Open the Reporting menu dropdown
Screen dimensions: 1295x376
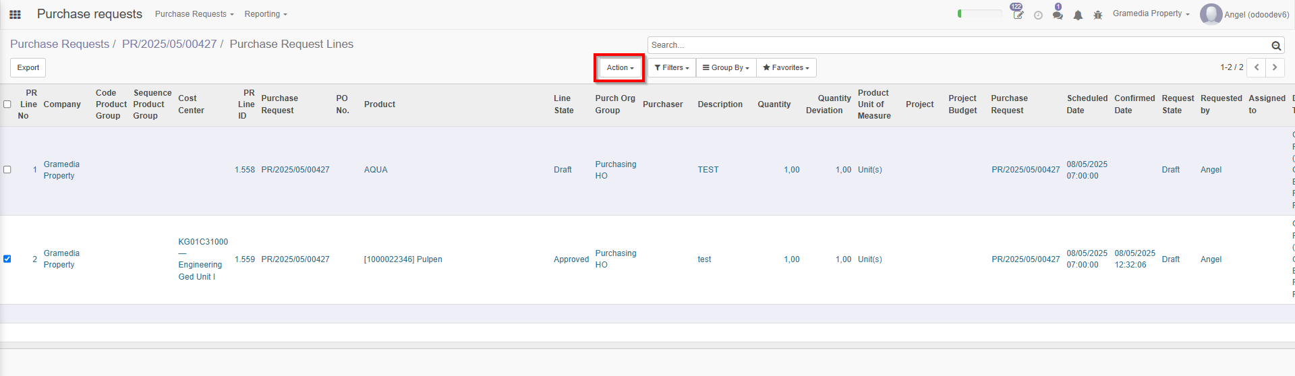[266, 14]
